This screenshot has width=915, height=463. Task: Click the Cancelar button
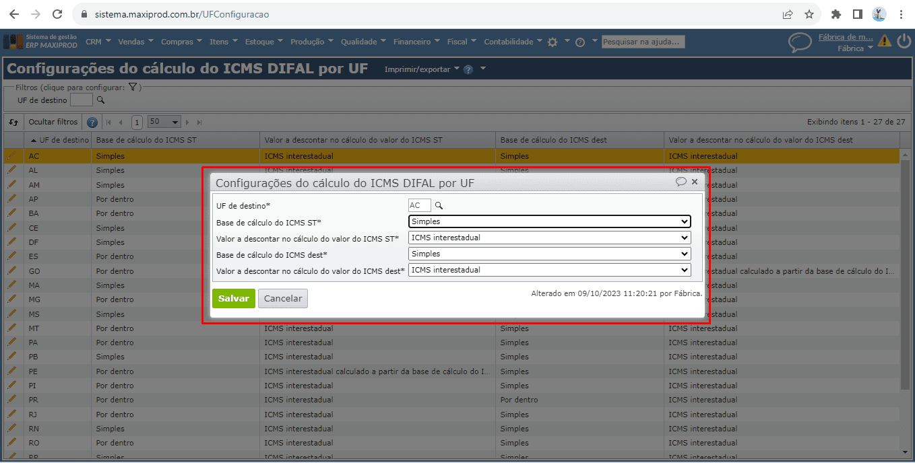pos(283,299)
